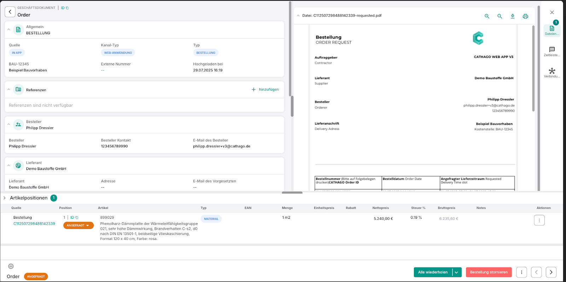Add a reference with hinzufügen
This screenshot has width=566, height=282.
(x=265, y=90)
